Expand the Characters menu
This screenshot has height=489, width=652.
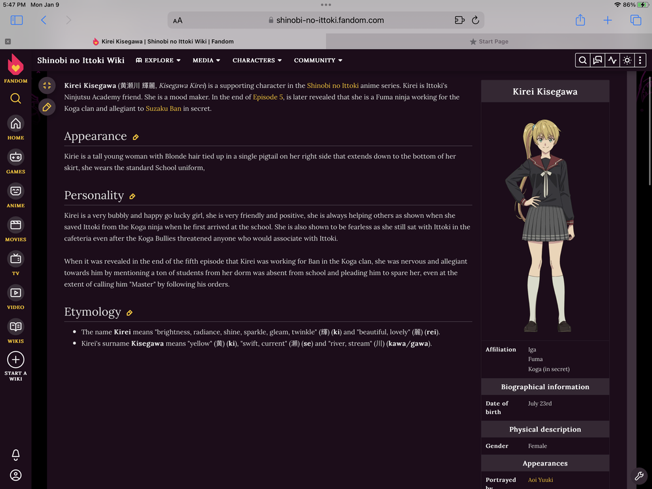point(257,60)
